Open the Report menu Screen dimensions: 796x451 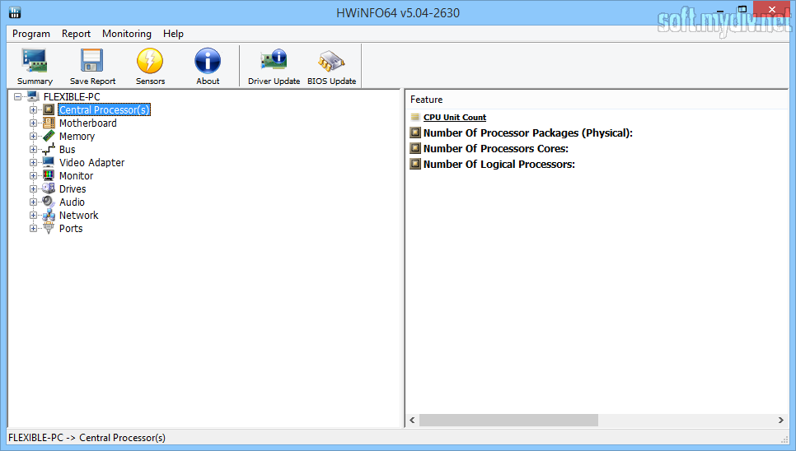tap(76, 34)
